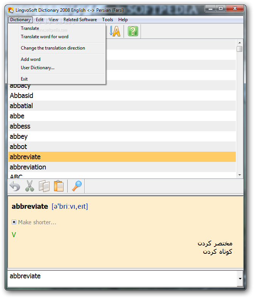The image size is (254, 298).
Task: Maximize the LingvoSoft Dictionary window
Action: (221, 9)
